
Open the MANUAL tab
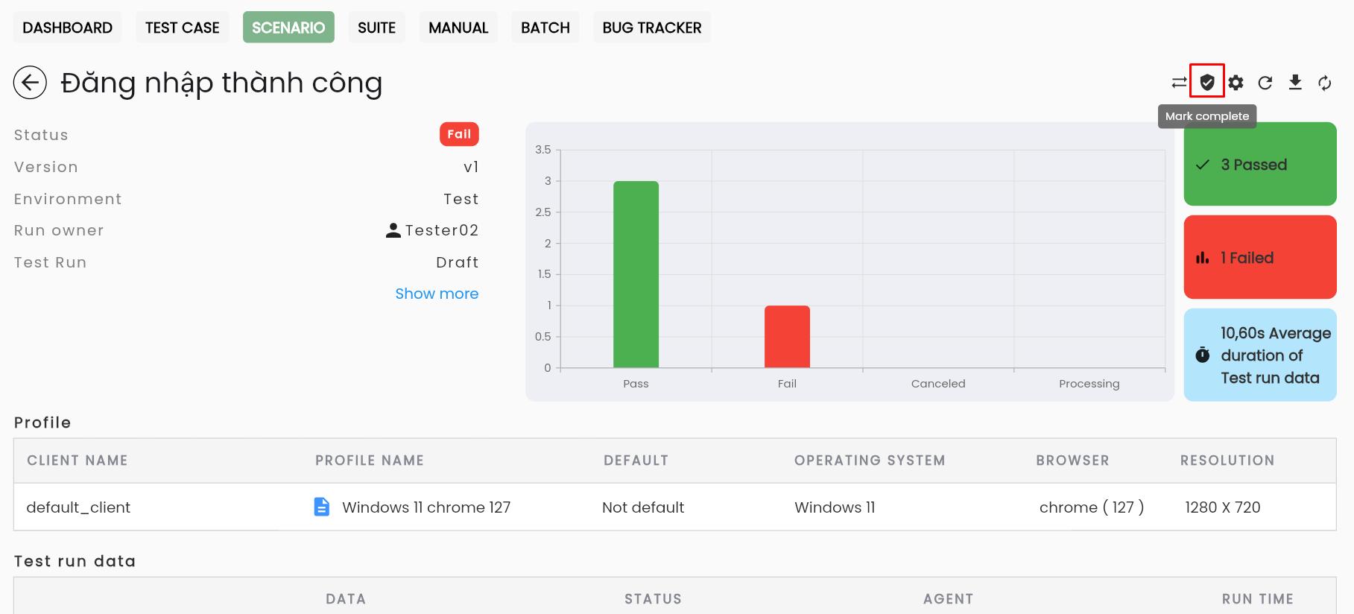click(458, 28)
